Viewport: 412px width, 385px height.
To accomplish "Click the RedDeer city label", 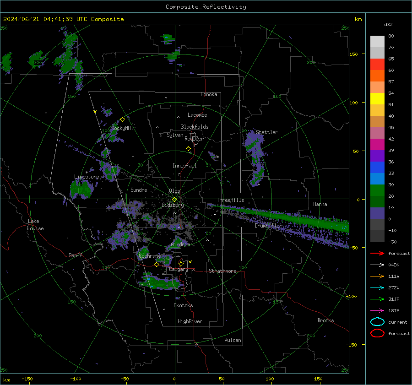I will pyautogui.click(x=194, y=139).
